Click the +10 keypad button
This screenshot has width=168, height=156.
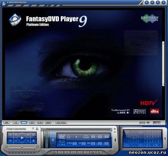point(156,145)
